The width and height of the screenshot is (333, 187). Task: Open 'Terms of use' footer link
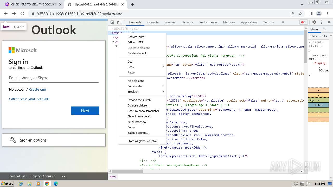coord(17,176)
